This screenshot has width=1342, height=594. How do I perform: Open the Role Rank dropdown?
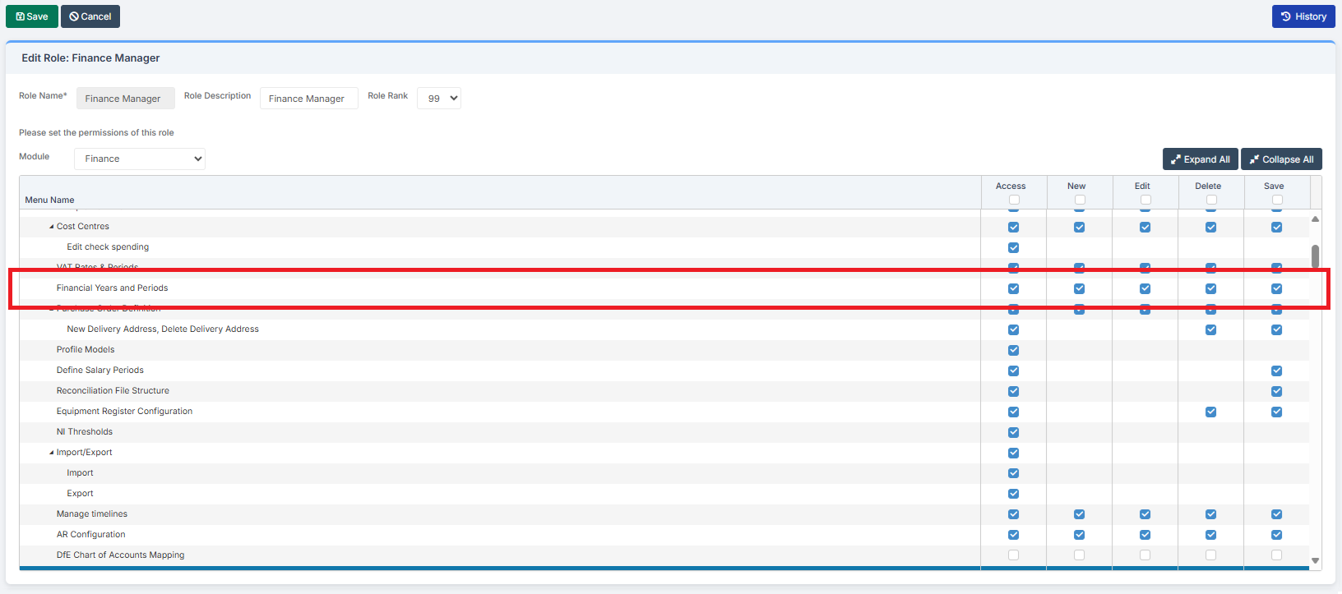point(439,99)
